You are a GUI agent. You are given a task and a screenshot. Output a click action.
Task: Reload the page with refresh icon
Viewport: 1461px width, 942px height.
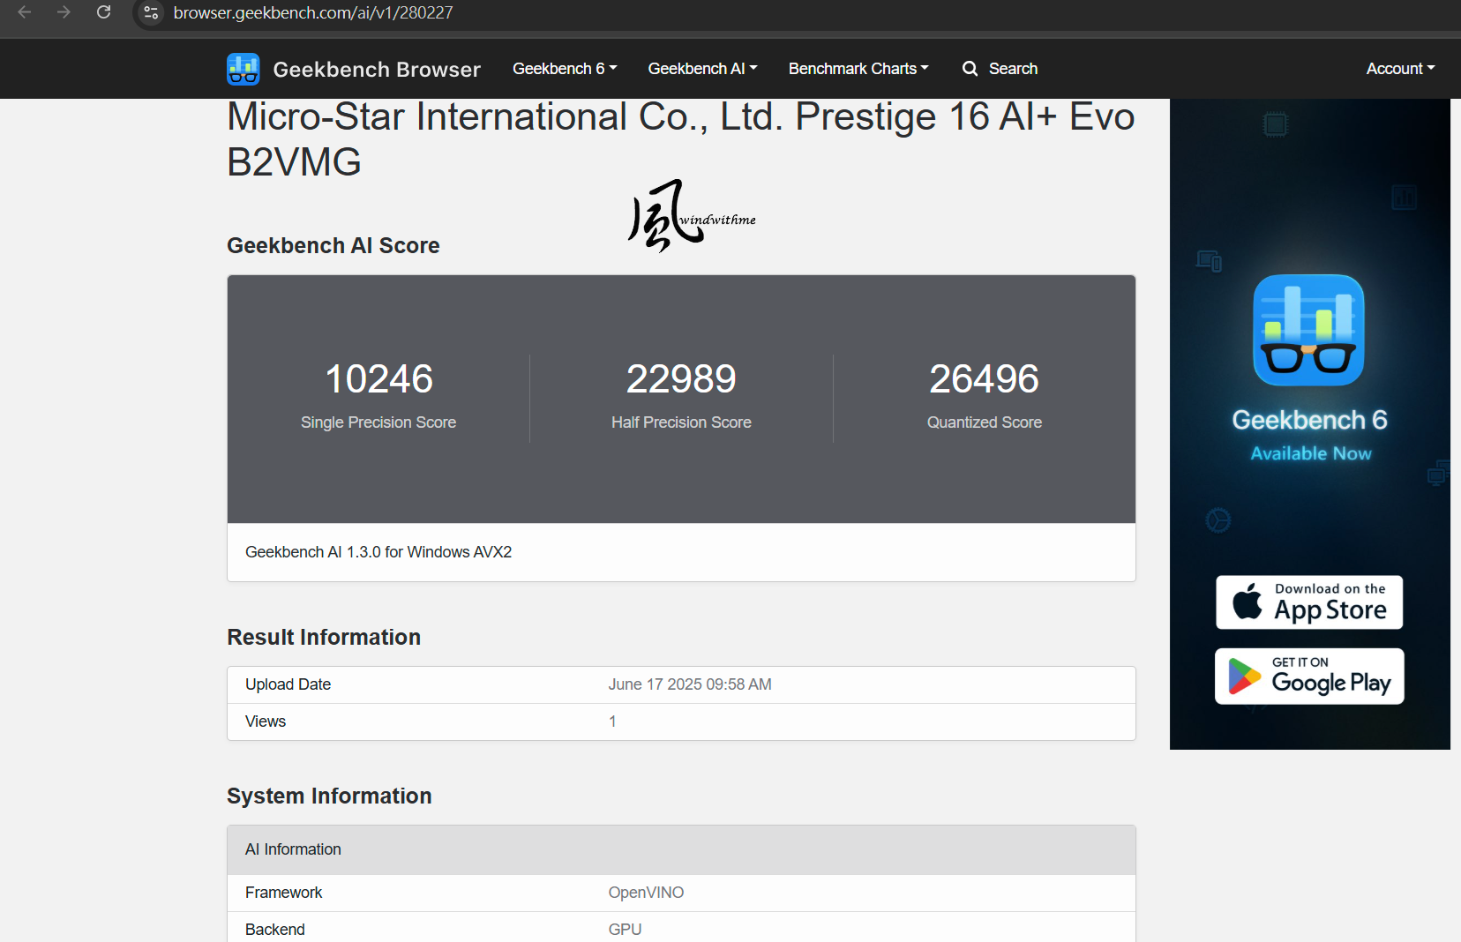(x=103, y=12)
